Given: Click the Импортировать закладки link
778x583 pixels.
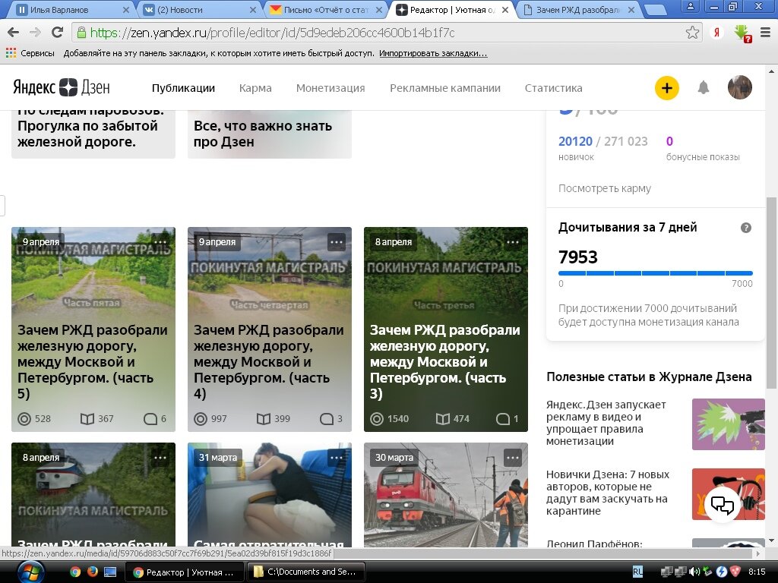Looking at the screenshot, I should (x=433, y=53).
